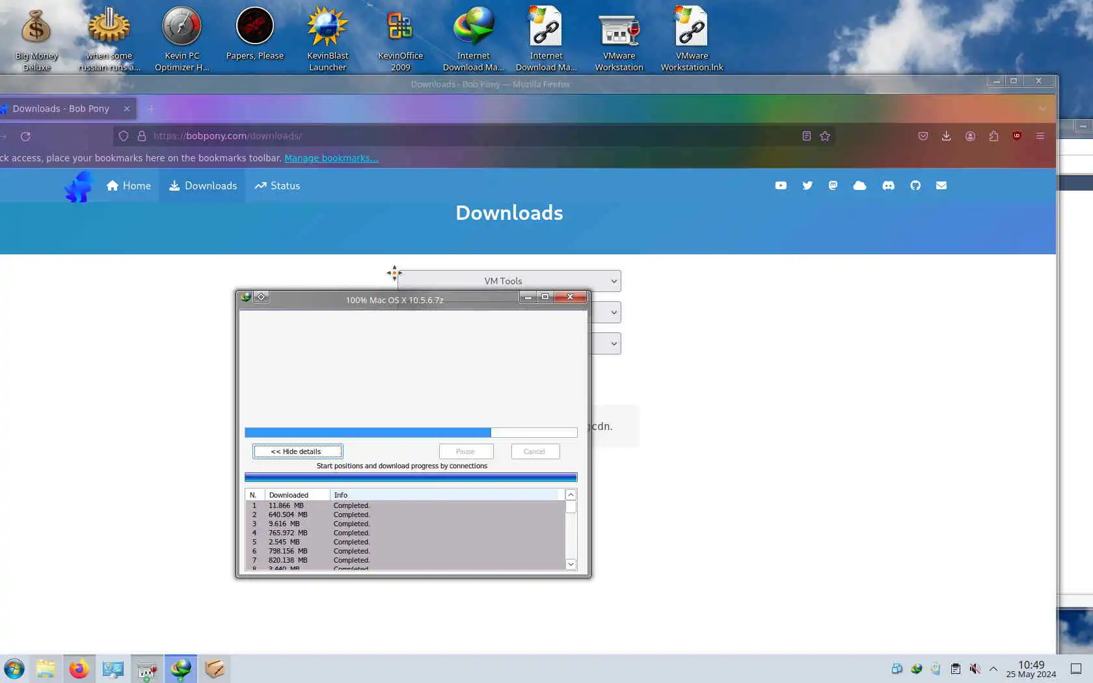This screenshot has height=683, width=1093.
Task: Open the Home navigation item
Action: pos(129,185)
